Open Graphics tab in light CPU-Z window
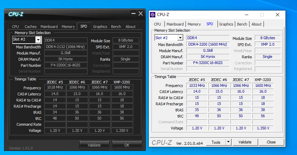Viewport: 297px width, 155px height. pyautogui.click(x=226, y=24)
